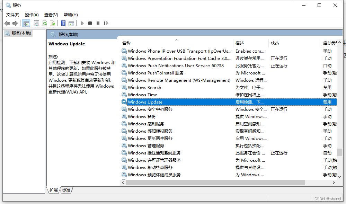Maximize the 服务 window

[319, 5]
